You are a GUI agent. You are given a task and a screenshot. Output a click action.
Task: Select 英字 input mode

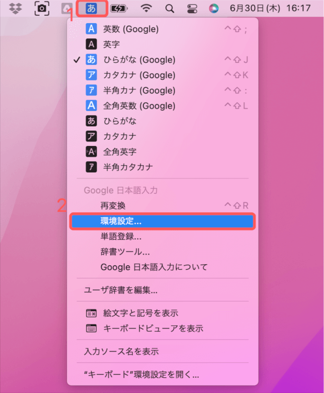[163, 44]
